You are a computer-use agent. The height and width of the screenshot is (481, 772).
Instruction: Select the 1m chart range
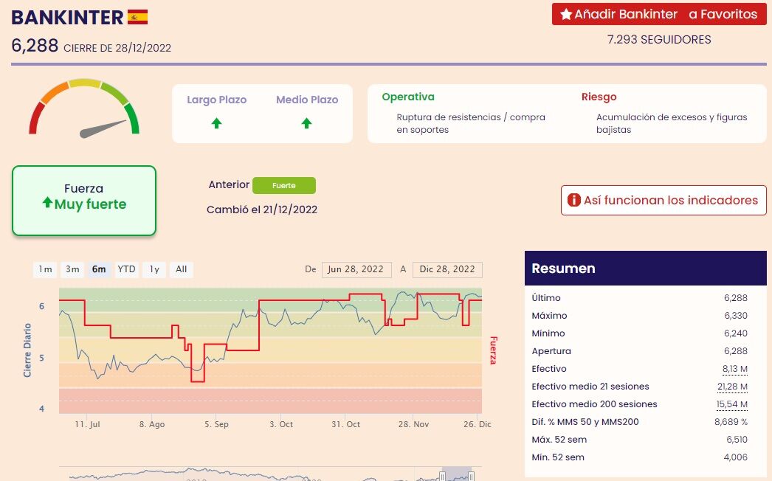tap(45, 269)
